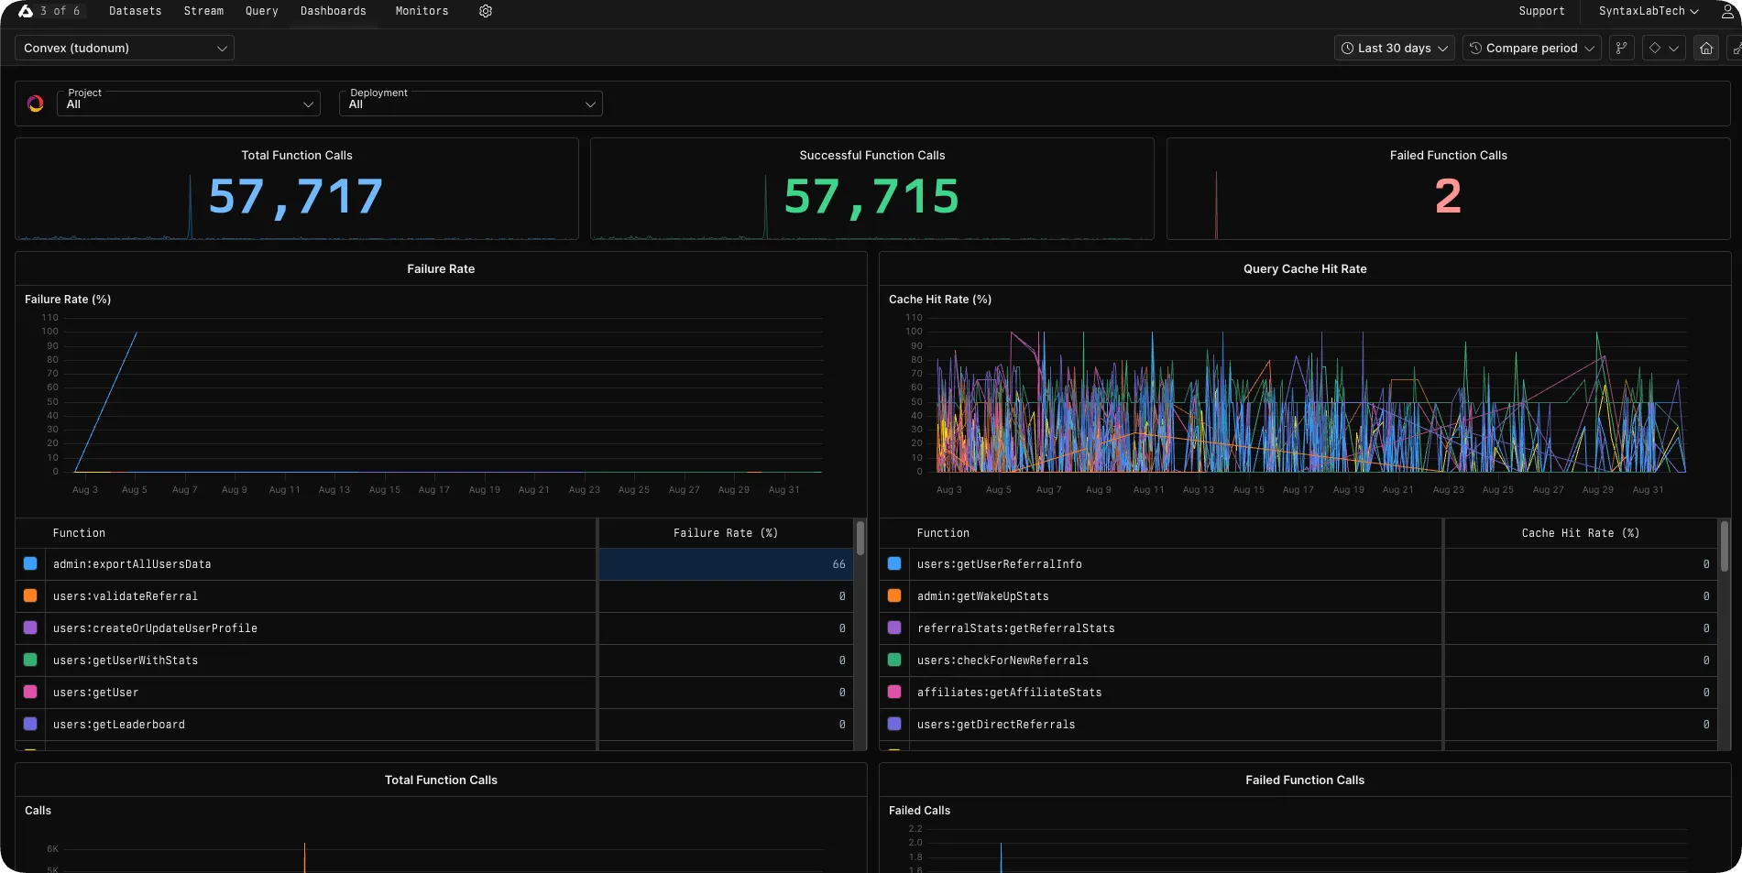
Task: Click the 57,717 Total Function Calls value
Action: (x=296, y=197)
